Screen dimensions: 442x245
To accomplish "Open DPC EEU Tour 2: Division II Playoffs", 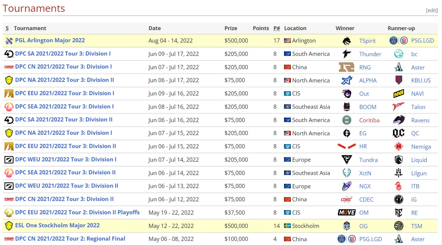I will [77, 212].
